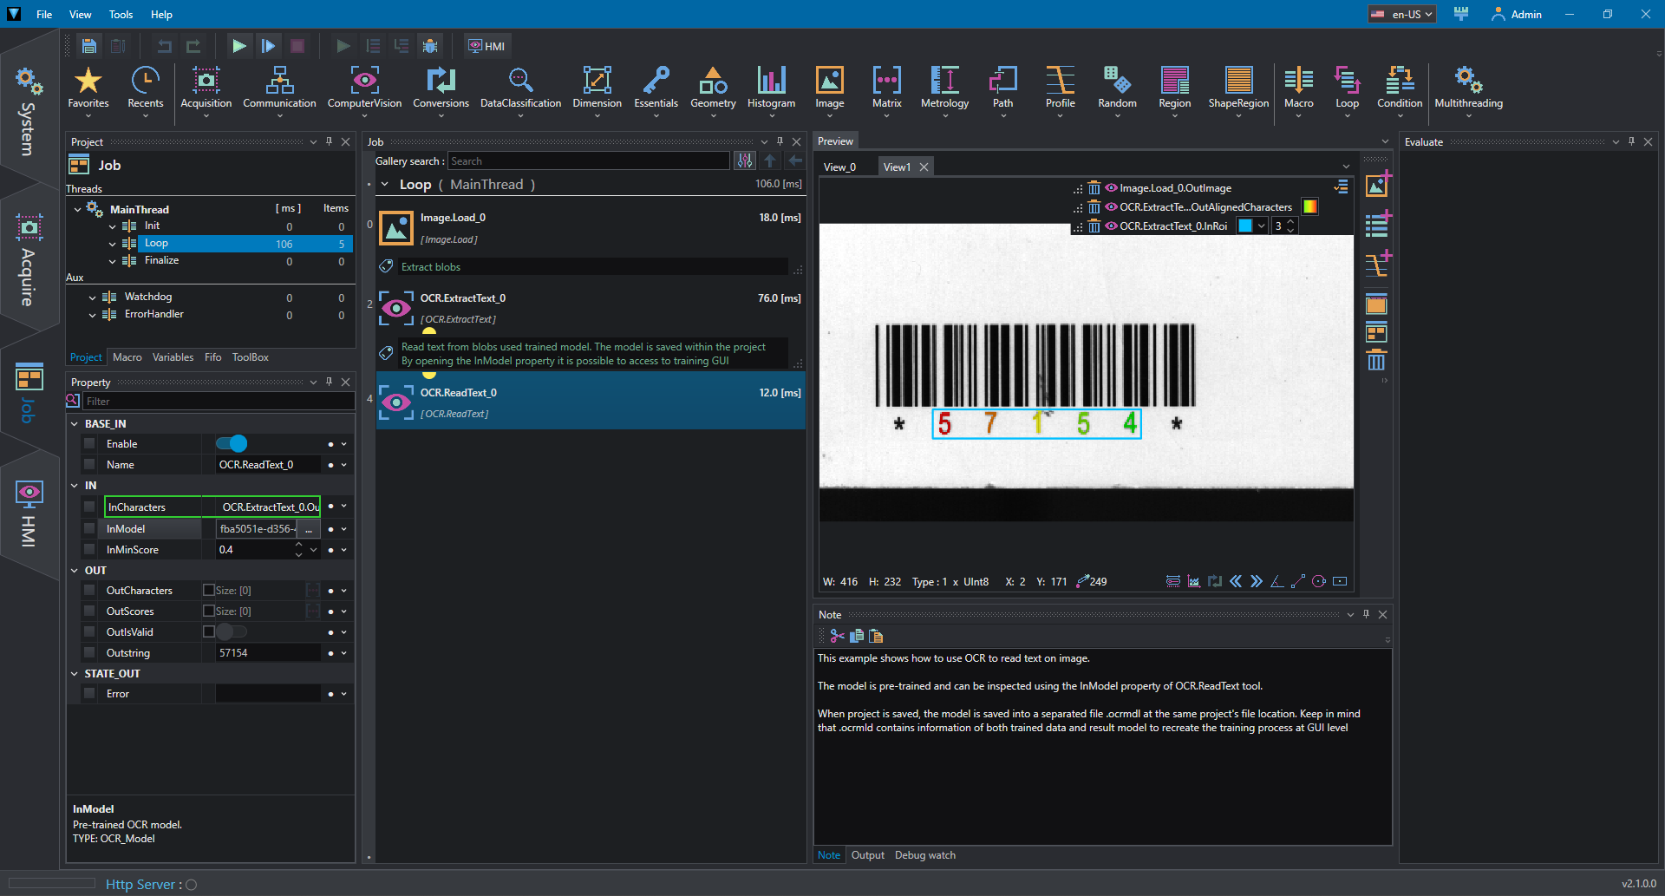Collapse the MainThread tree node
The width and height of the screenshot is (1665, 896).
(77, 209)
